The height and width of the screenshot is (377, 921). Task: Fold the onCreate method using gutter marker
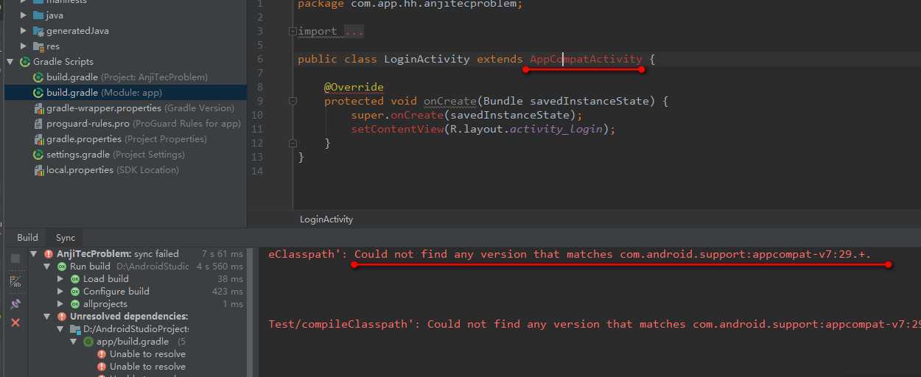tap(293, 101)
